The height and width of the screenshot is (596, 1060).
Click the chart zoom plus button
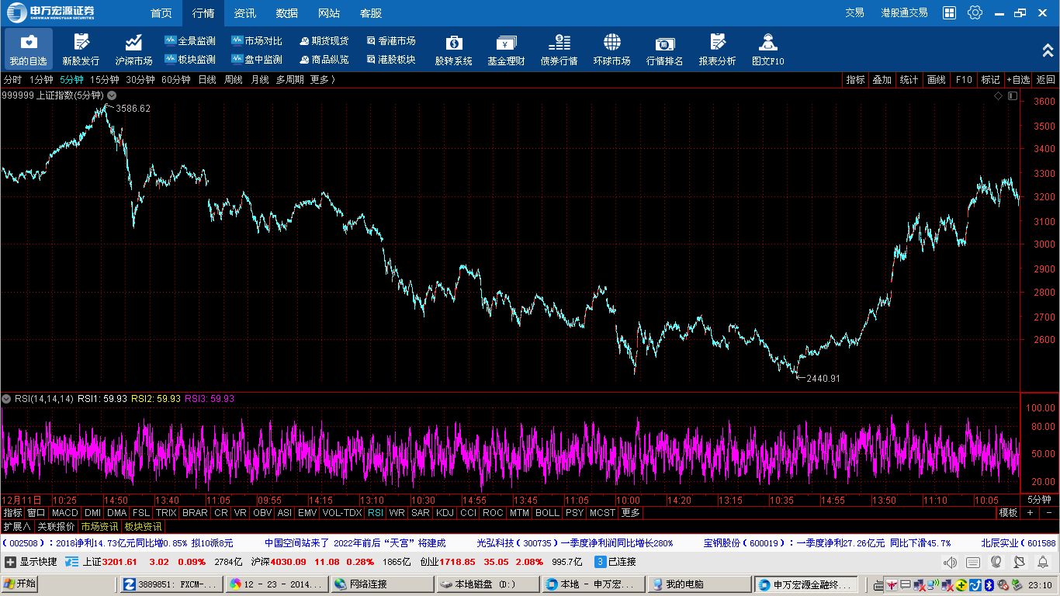[1031, 513]
